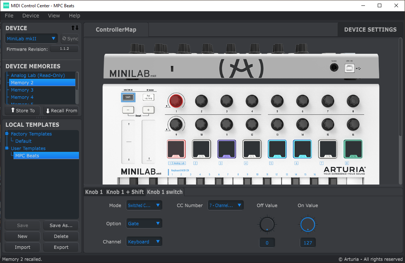The width and height of the screenshot is (405, 263).
Task: Select Knob 15 on the controller
Action: tap(328, 124)
